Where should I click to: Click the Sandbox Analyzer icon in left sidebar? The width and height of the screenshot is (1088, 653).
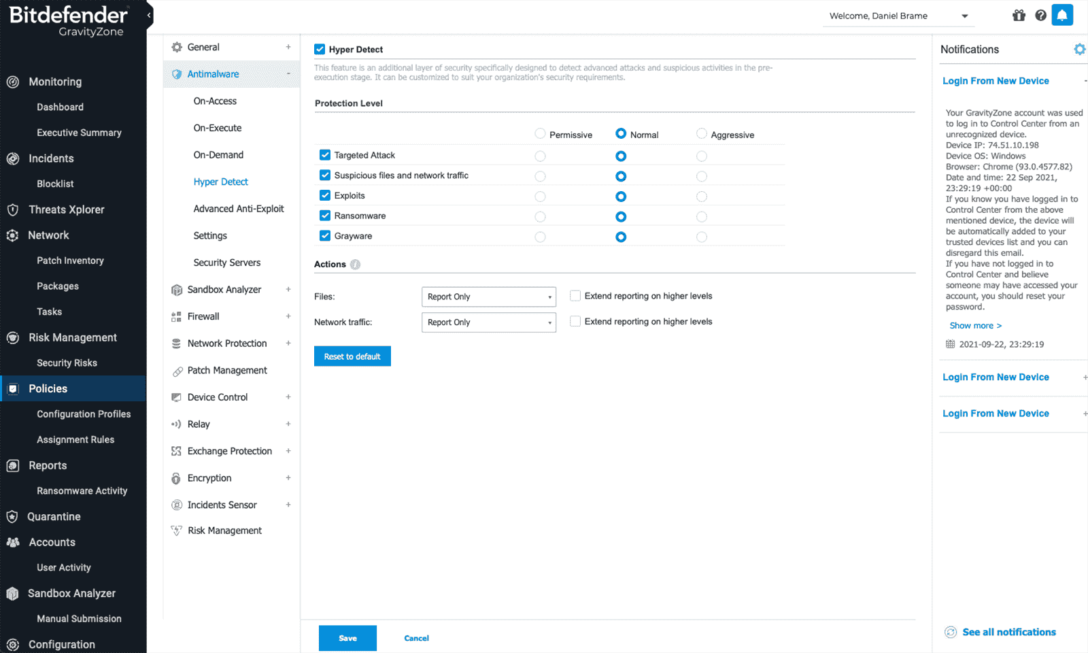pyautogui.click(x=13, y=593)
